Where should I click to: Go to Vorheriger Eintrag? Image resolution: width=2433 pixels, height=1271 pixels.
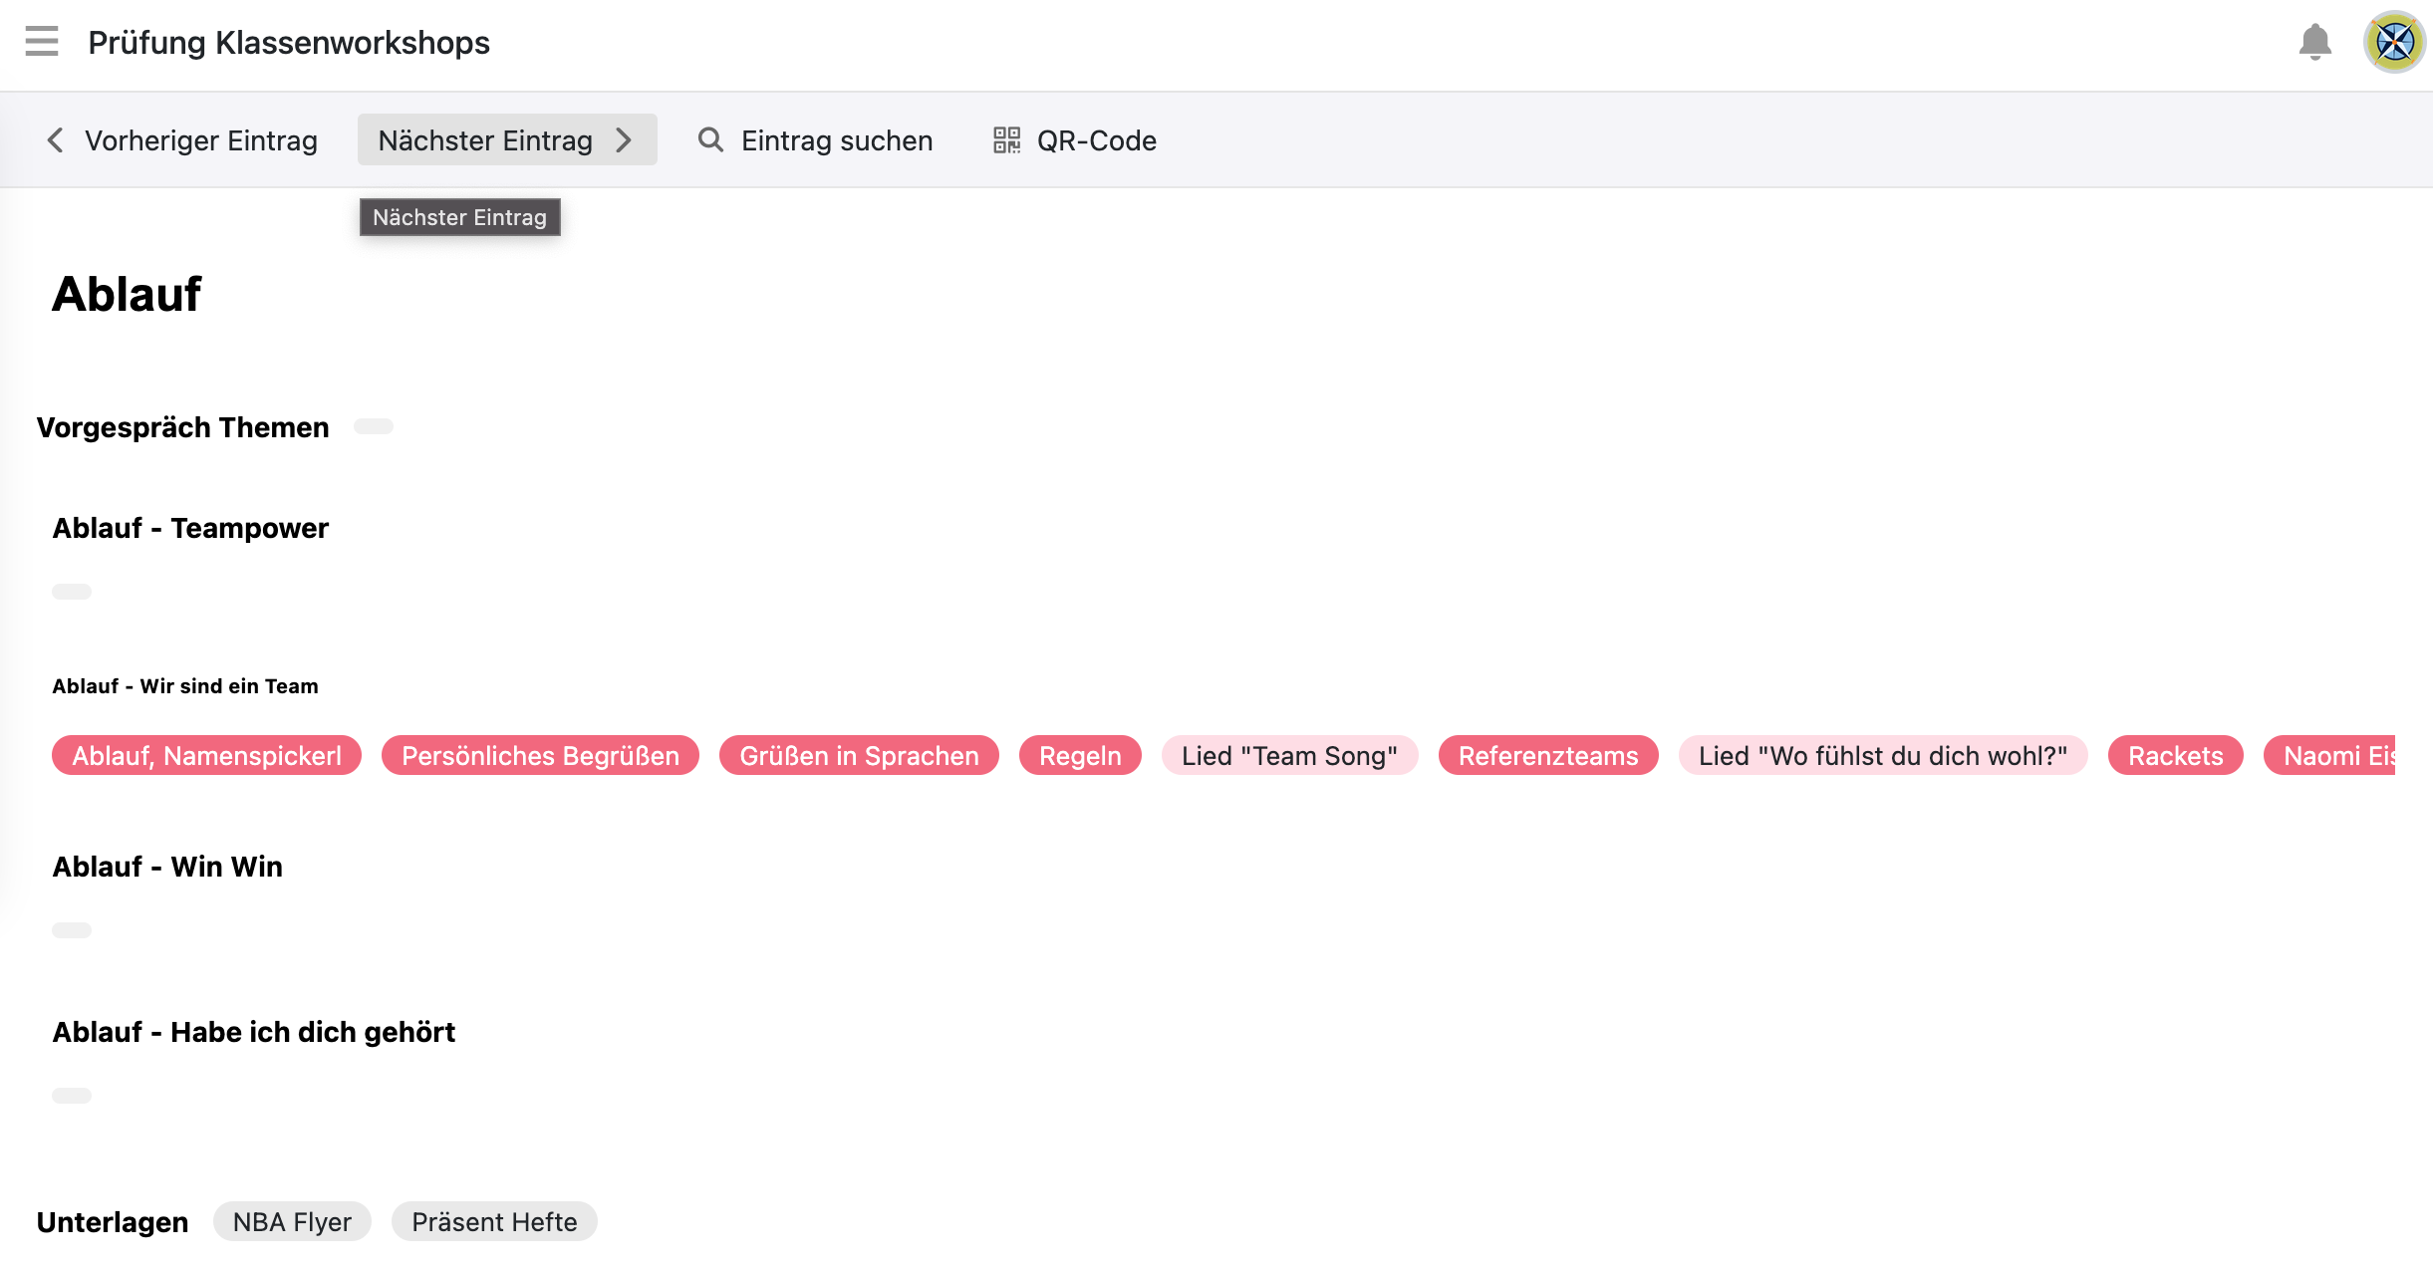[200, 140]
